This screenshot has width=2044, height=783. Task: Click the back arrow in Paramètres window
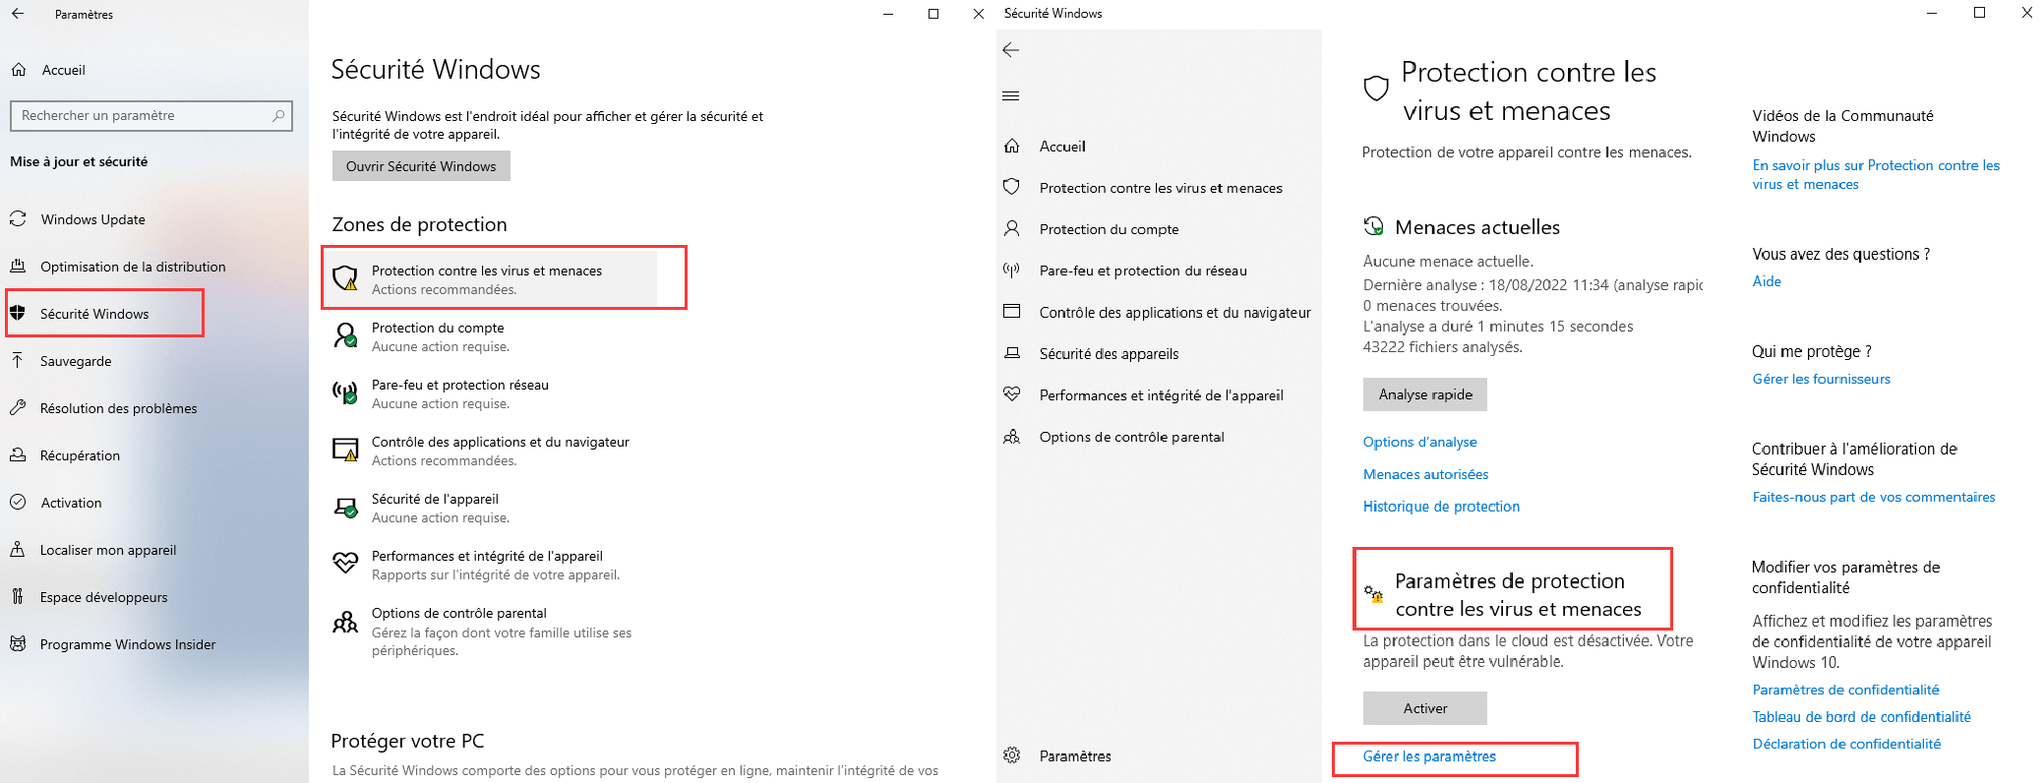(18, 14)
